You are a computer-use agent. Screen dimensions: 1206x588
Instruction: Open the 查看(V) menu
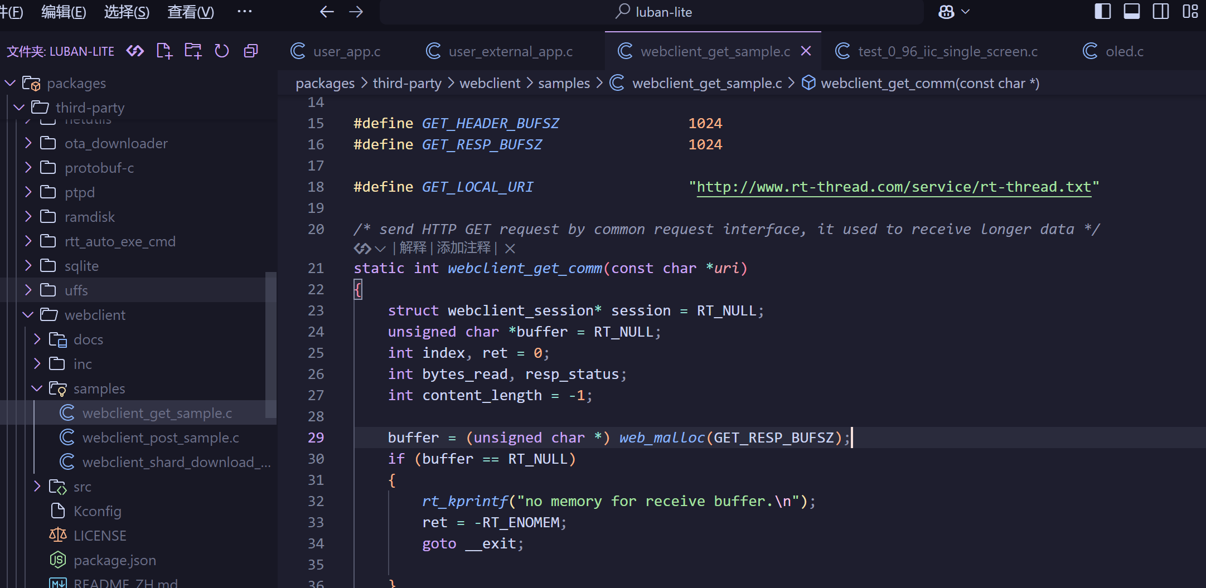191,12
